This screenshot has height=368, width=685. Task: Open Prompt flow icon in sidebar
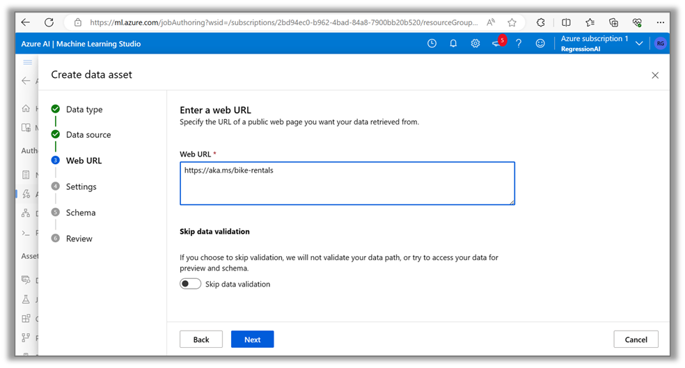coord(26,232)
